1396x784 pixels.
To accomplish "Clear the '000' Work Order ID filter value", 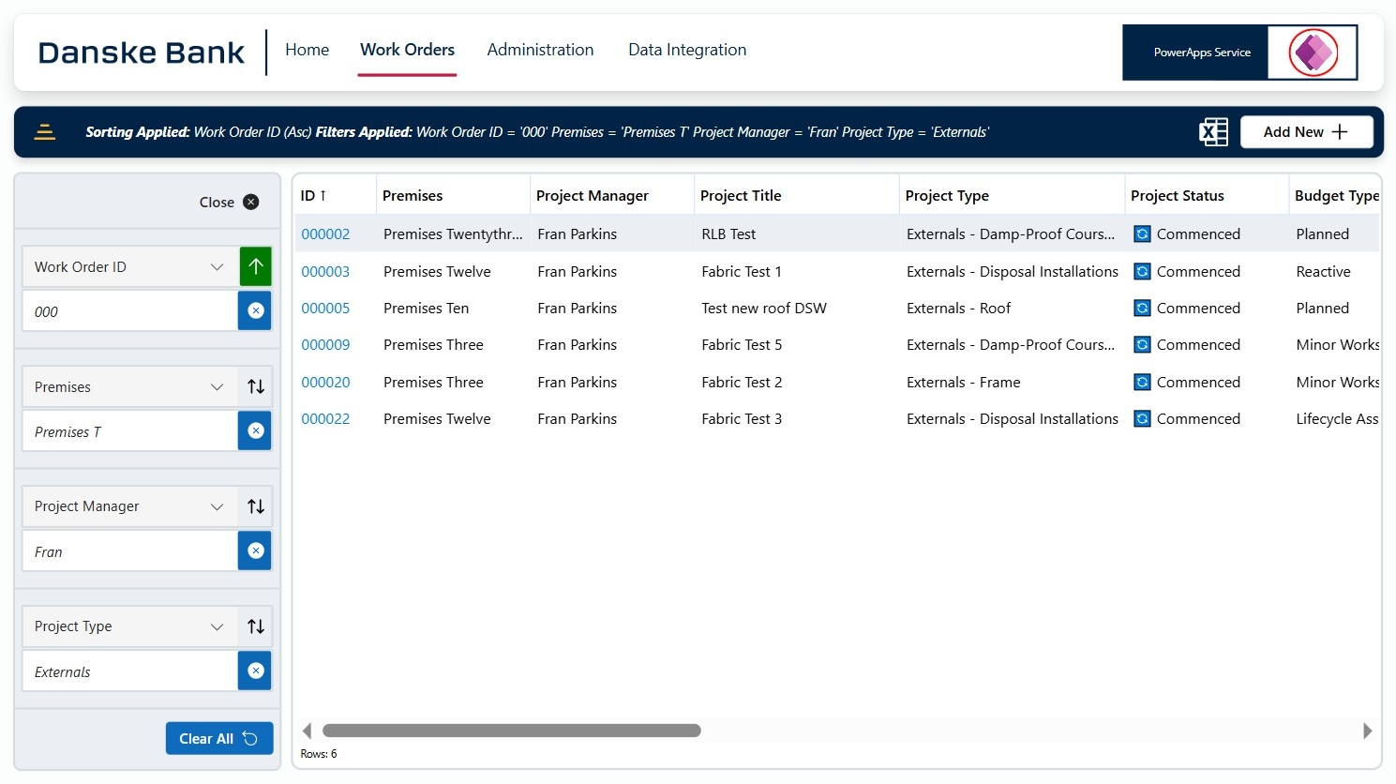I will point(254,310).
